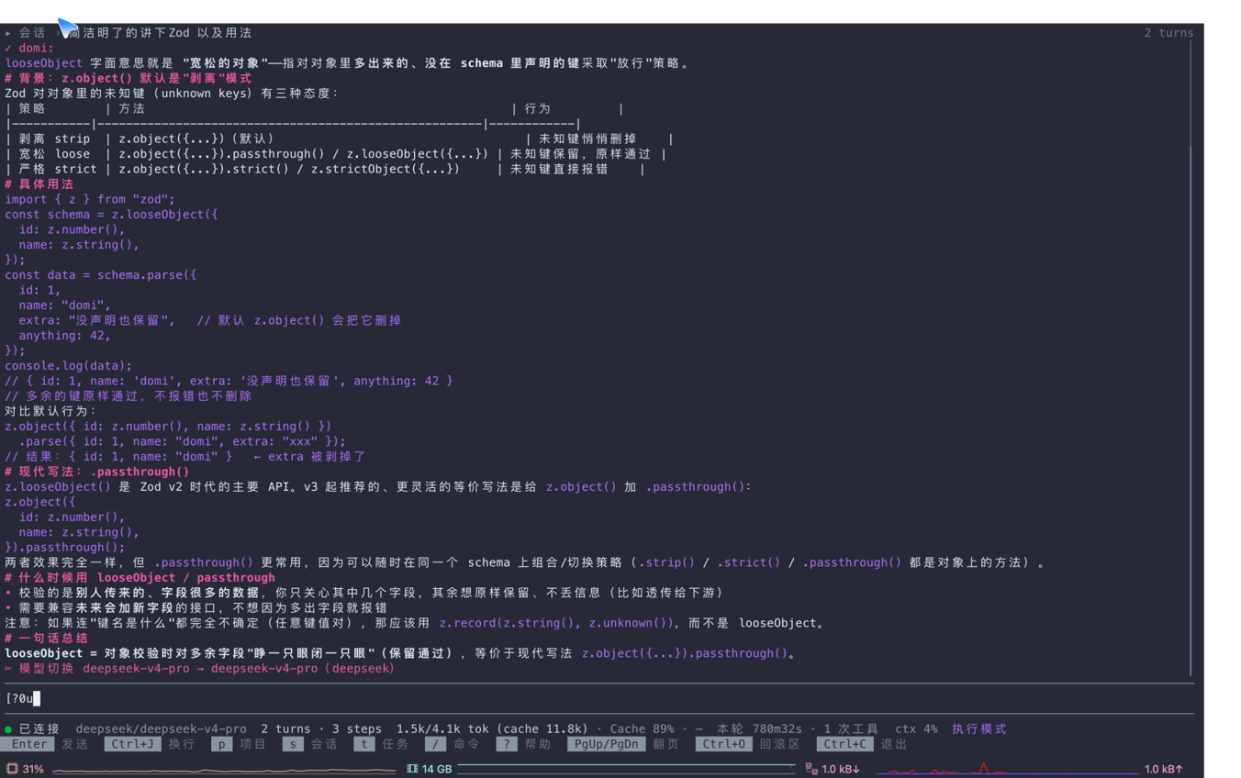Click the 1.0 kB↑ upload rate
This screenshot has width=1241, height=778.
1164,769
